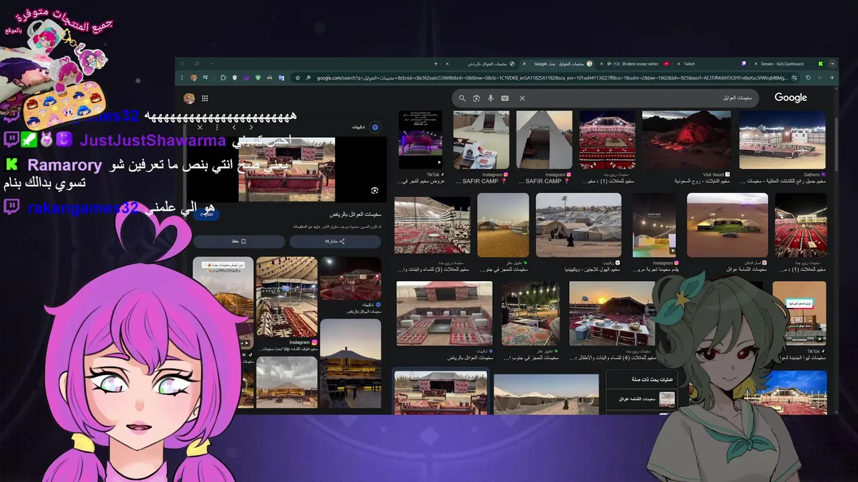Click the شاليهات source icon in preview panel
The height and width of the screenshot is (482, 858).
click(375, 127)
